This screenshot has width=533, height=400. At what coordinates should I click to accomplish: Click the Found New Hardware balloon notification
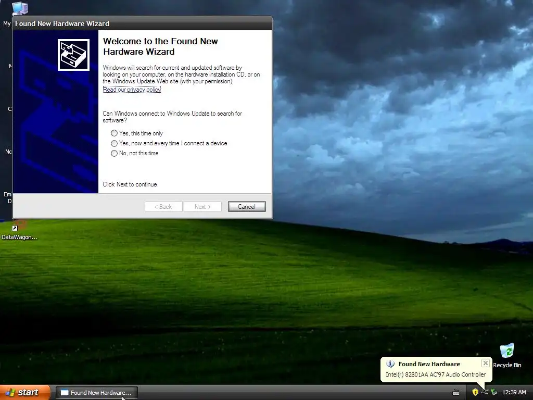click(x=436, y=369)
